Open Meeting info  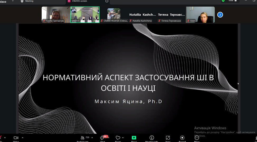point(152,138)
